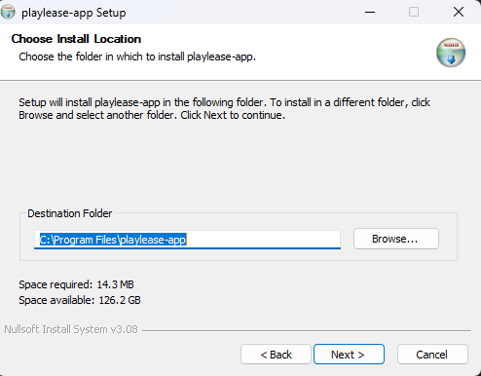Image resolution: width=481 pixels, height=376 pixels.
Task: Click the 'Space required: 14.3 MB' text
Action: (76, 284)
